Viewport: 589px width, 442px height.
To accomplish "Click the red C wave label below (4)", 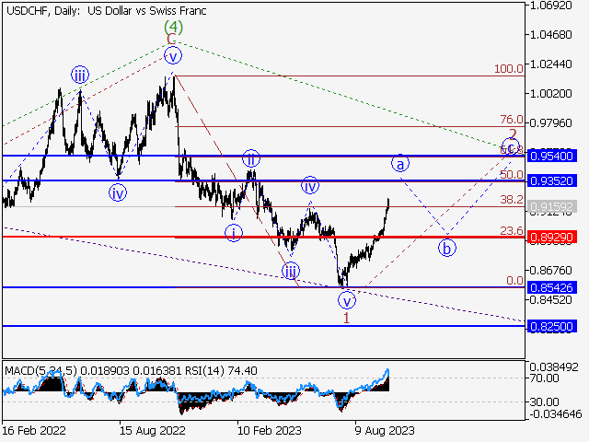I will pos(171,39).
